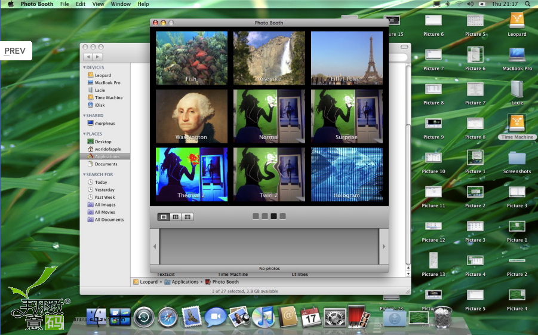Open MacBook Pro in Finder sidebar
This screenshot has width=538, height=335.
tap(105, 83)
